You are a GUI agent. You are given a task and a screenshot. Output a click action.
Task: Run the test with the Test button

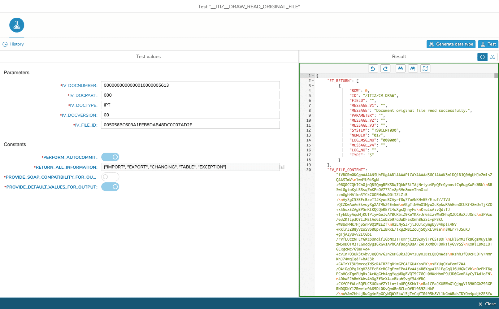pyautogui.click(x=488, y=44)
